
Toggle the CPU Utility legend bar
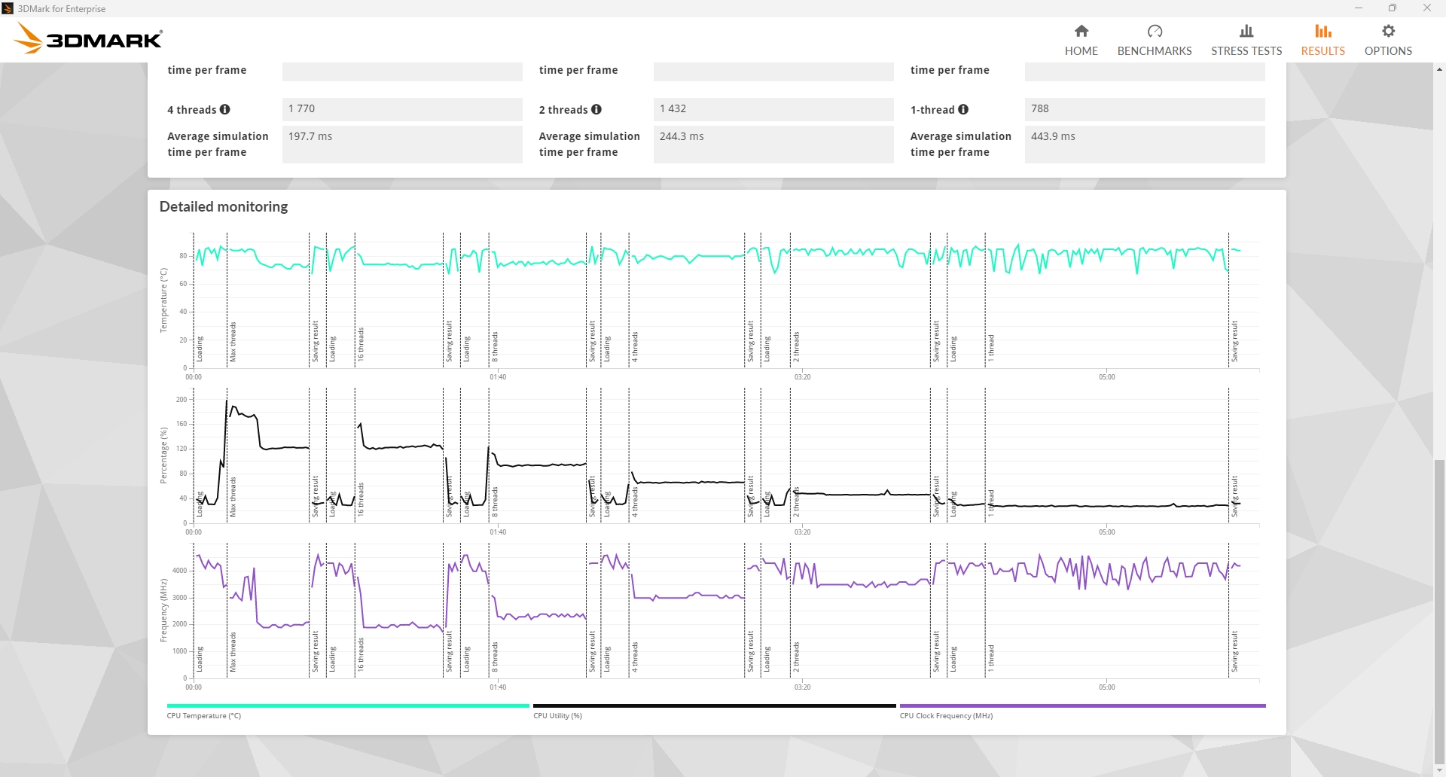[714, 706]
